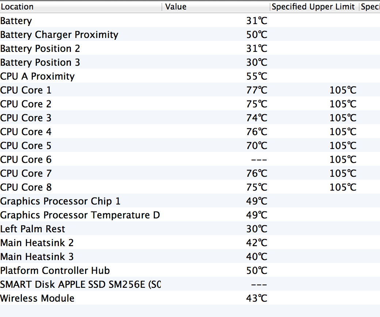Select the Battery Position 3 row

pyautogui.click(x=190, y=62)
